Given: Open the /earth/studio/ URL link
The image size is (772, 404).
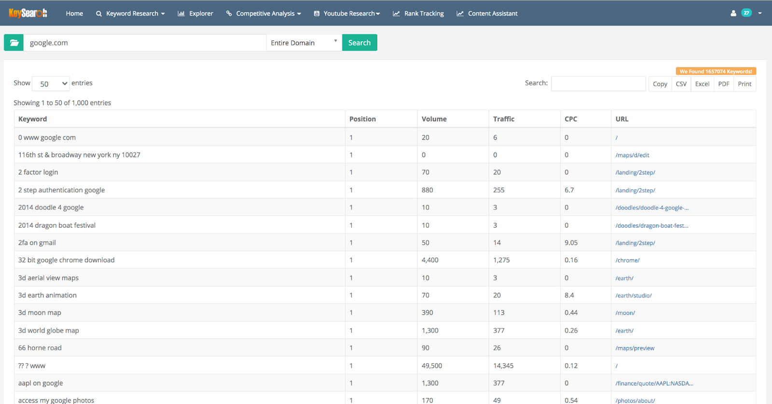Looking at the screenshot, I should 634,296.
